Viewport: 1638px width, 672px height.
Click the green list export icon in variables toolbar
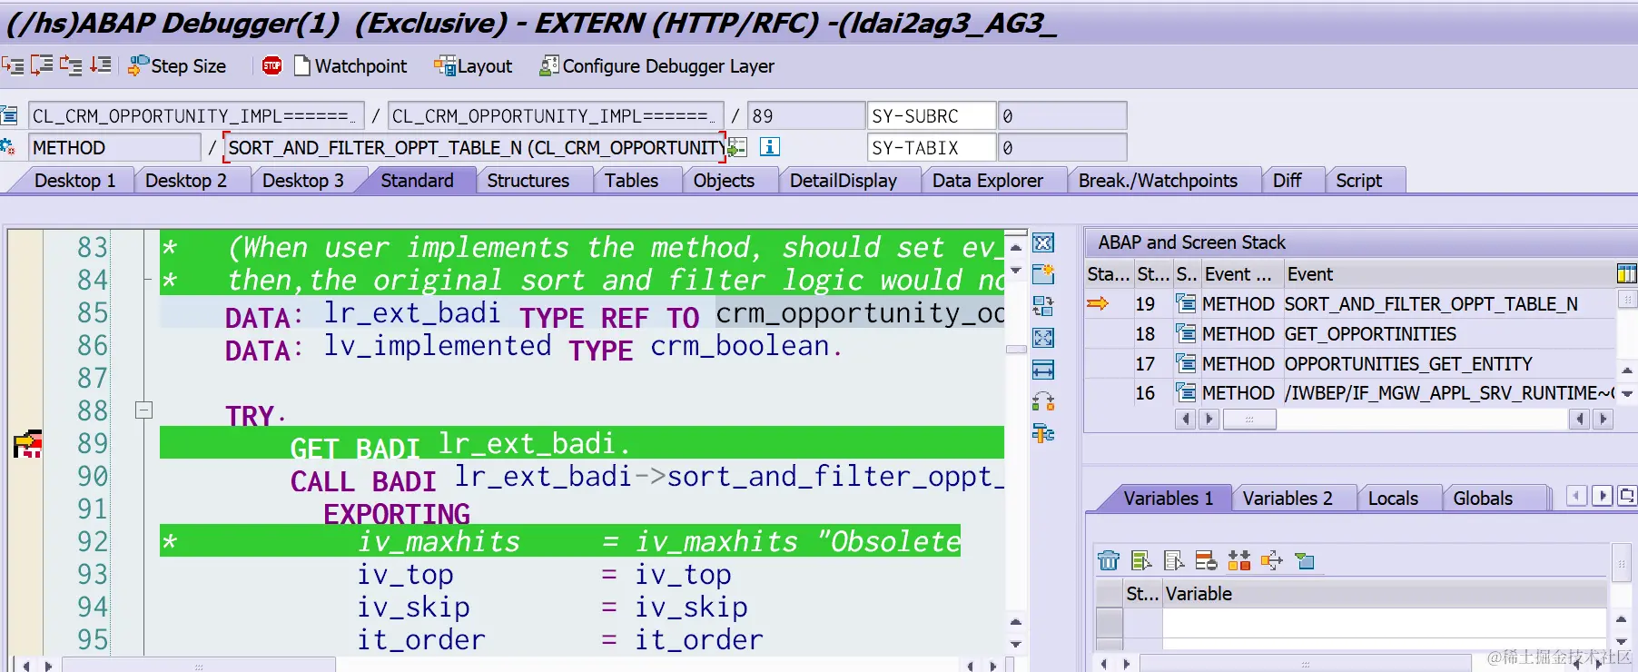[1141, 560]
